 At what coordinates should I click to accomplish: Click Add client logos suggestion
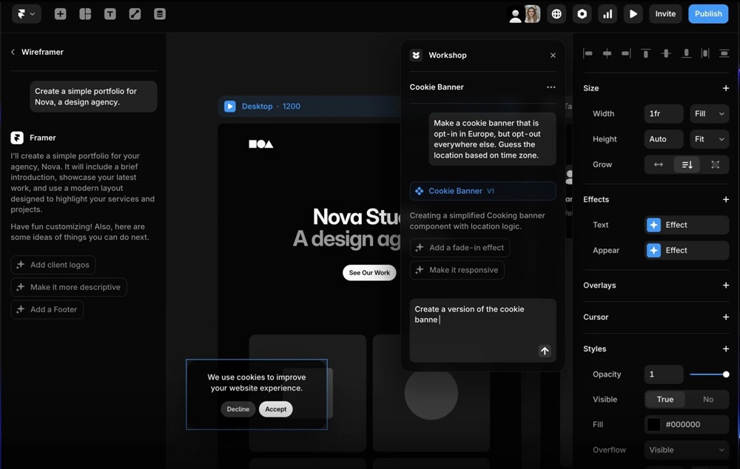(53, 265)
